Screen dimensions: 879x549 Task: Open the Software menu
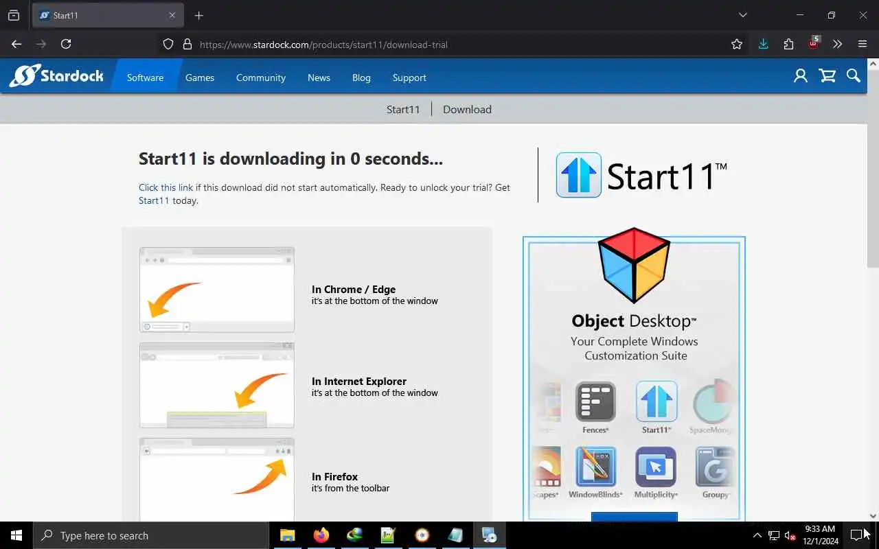click(x=145, y=78)
